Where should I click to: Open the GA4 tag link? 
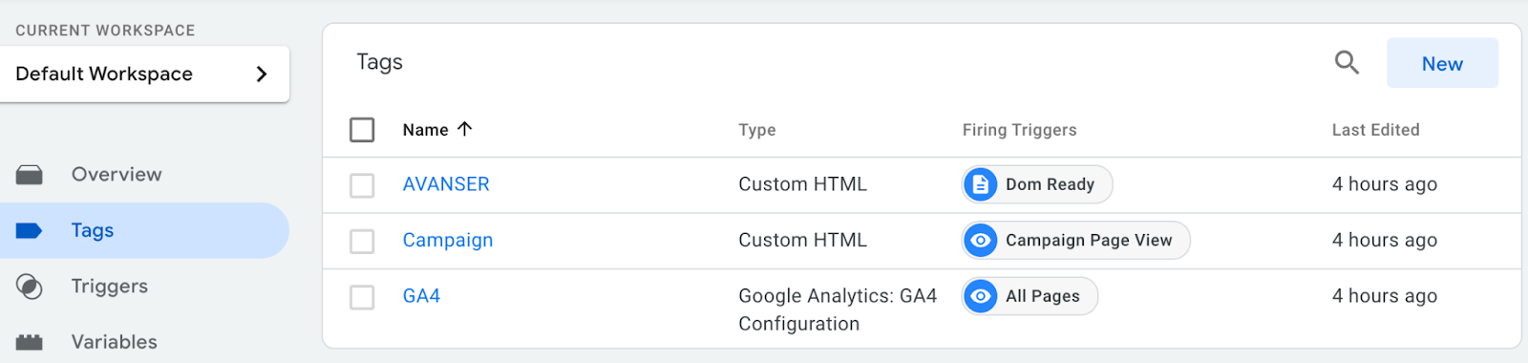[x=421, y=296]
